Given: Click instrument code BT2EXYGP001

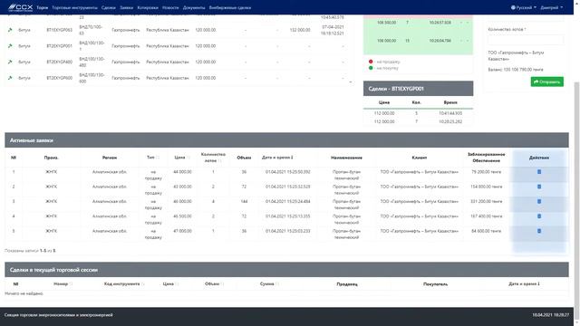Looking at the screenshot, I should coord(59,46).
